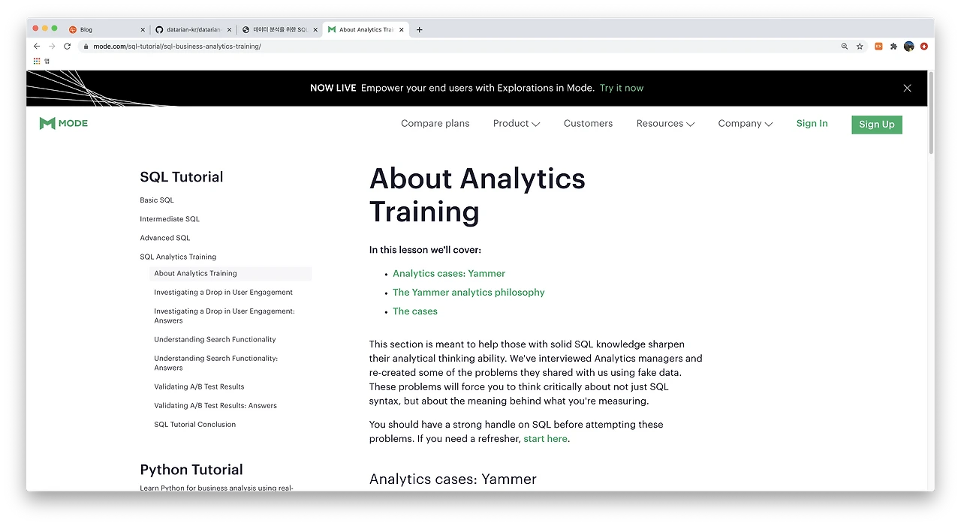
Task: Expand the Company dropdown menu
Action: coord(745,124)
